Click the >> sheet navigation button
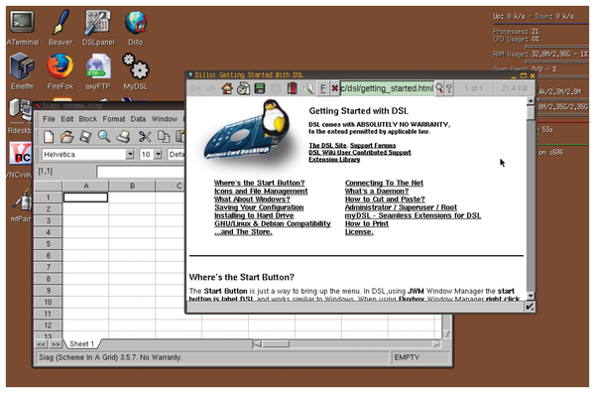 click(x=56, y=344)
